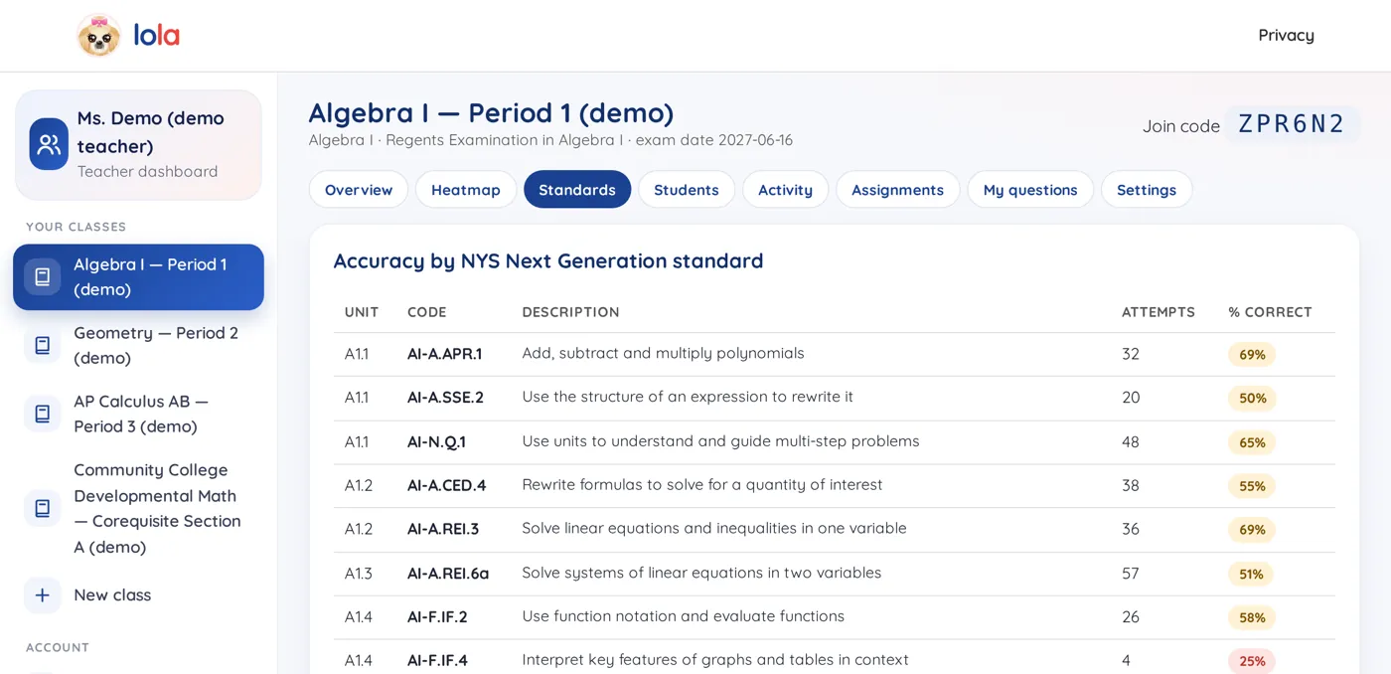Click the lola wordmark text
Image resolution: width=1391 pixels, height=674 pixels.
click(157, 35)
